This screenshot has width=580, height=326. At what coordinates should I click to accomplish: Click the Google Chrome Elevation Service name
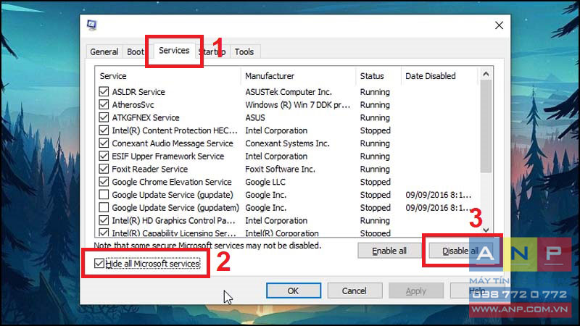point(172,182)
